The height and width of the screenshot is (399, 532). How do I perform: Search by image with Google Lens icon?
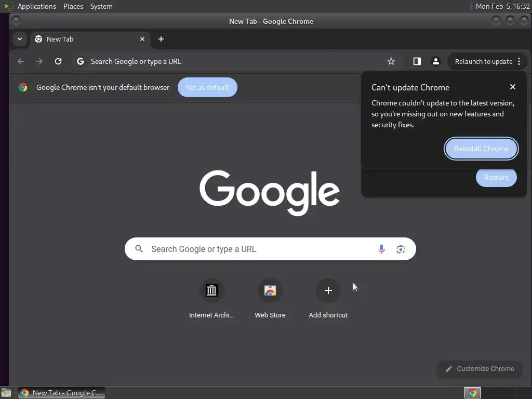401,249
